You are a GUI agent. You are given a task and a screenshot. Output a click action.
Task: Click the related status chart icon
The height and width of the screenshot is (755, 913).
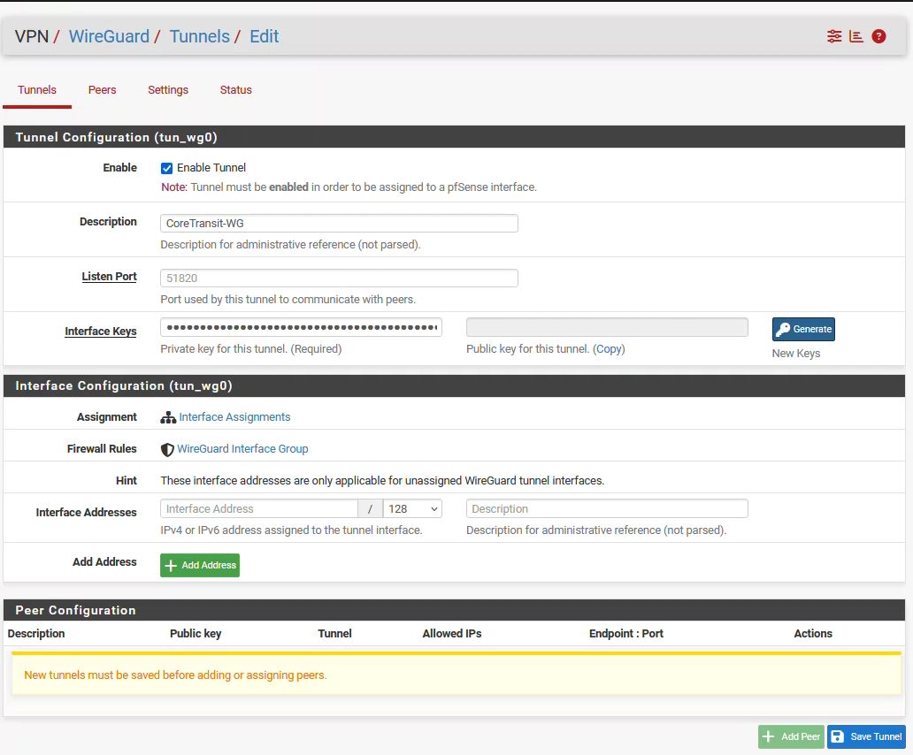[x=855, y=36]
